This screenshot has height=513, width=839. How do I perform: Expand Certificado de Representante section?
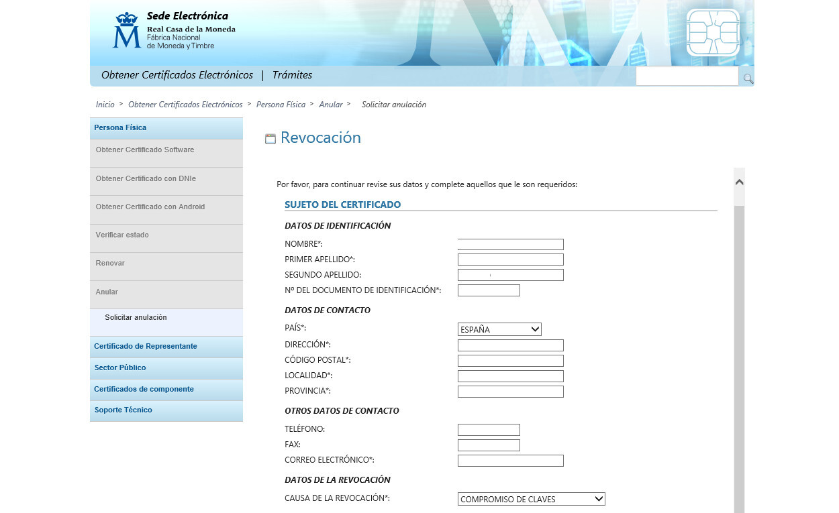146,346
